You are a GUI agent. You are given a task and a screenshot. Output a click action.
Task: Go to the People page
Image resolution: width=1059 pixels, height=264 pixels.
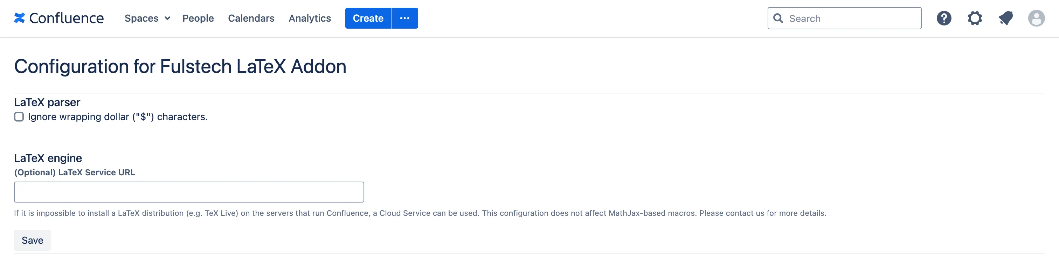click(x=198, y=18)
